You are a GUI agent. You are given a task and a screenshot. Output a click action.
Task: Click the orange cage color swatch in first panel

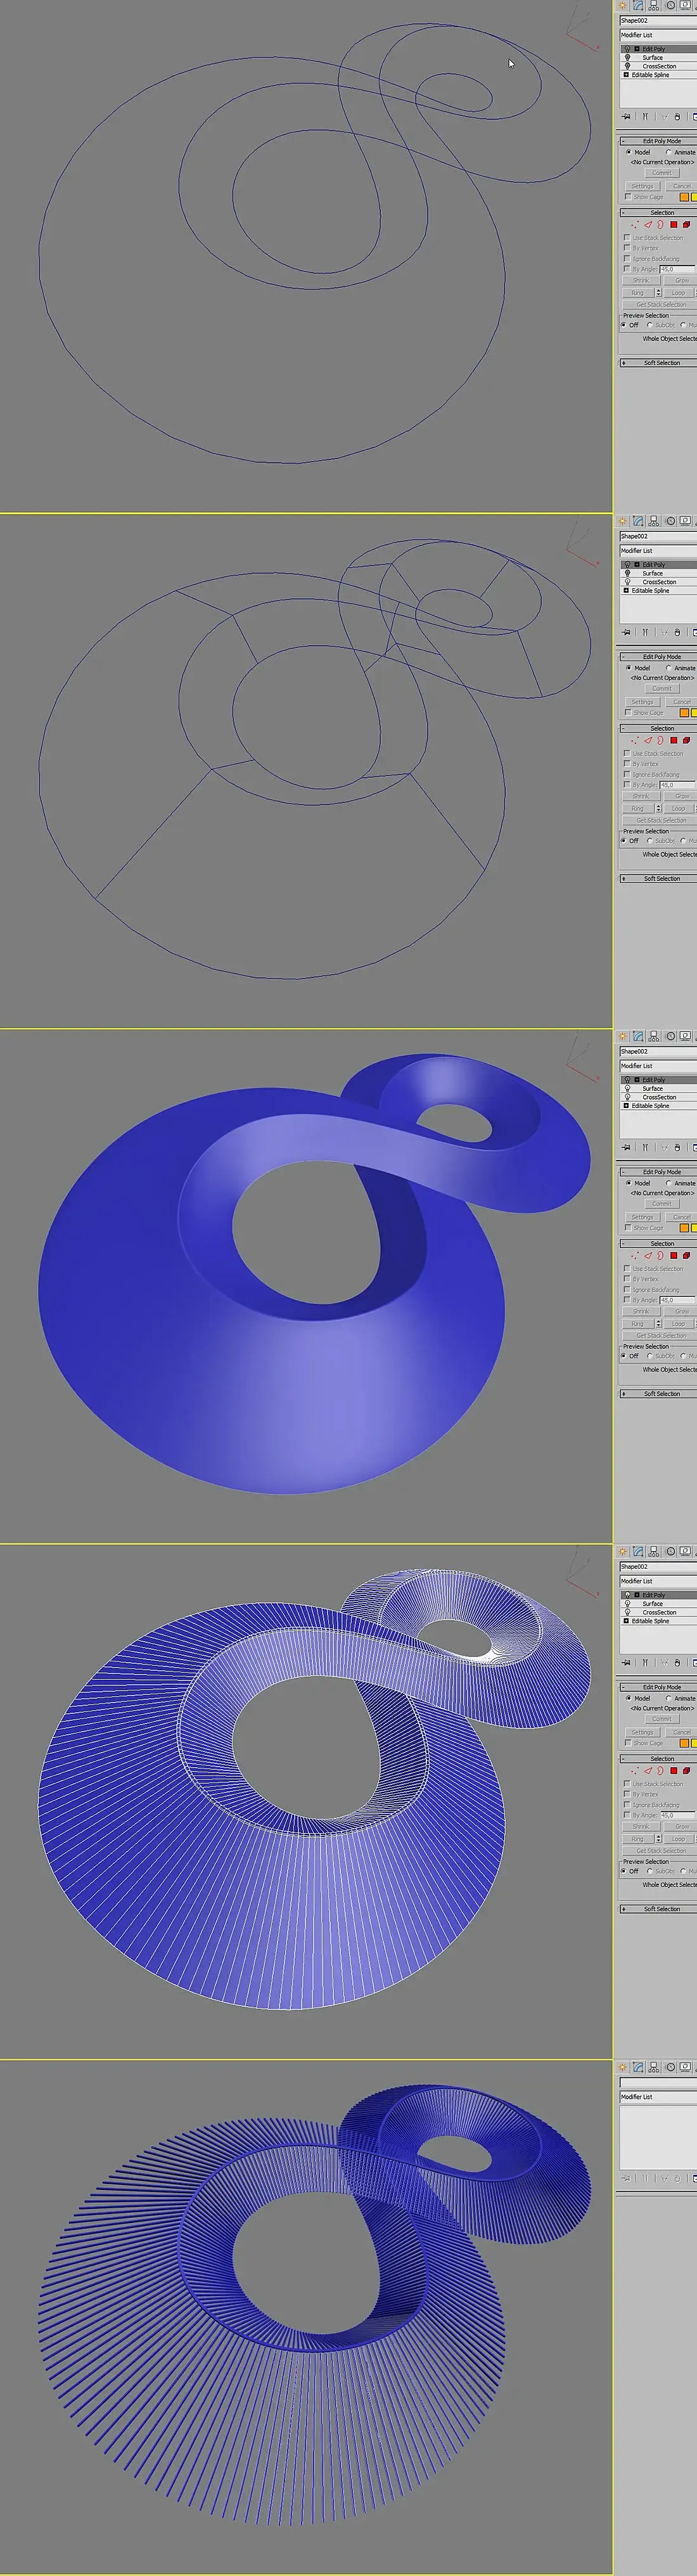click(x=684, y=197)
